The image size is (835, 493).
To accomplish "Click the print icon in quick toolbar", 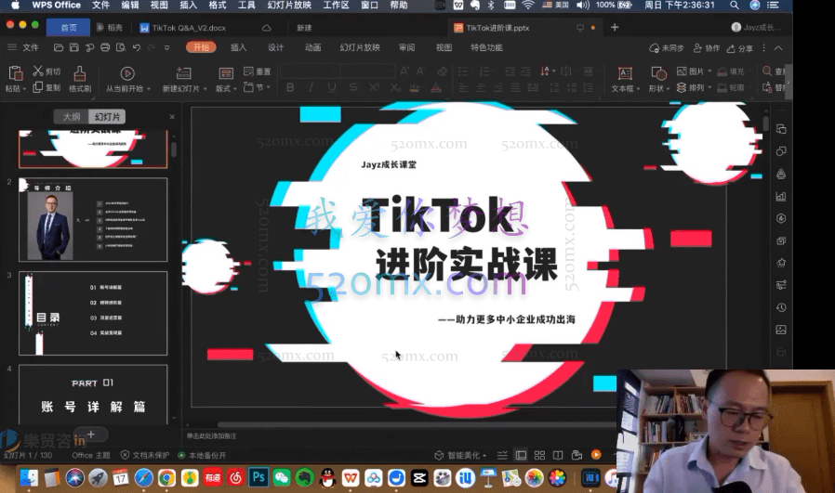I will tap(105, 48).
